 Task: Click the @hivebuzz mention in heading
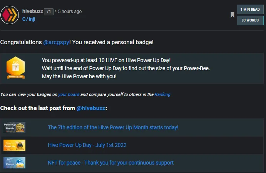(91, 108)
